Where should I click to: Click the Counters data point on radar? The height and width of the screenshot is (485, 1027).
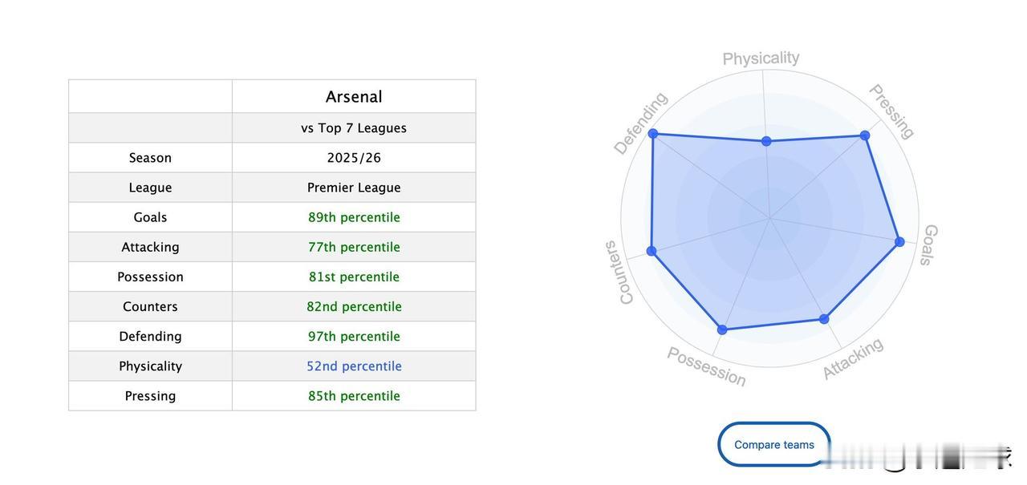(x=652, y=251)
